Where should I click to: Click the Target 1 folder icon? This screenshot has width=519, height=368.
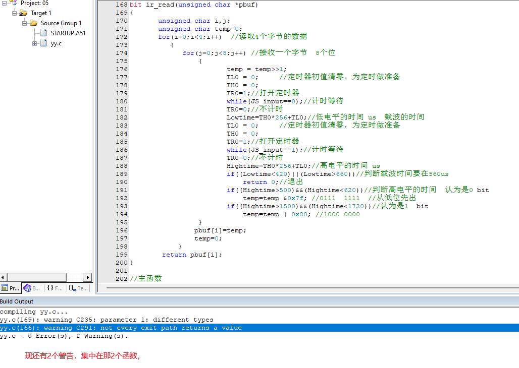click(23, 13)
